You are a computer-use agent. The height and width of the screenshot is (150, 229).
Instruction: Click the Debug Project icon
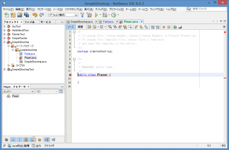point(105,15)
